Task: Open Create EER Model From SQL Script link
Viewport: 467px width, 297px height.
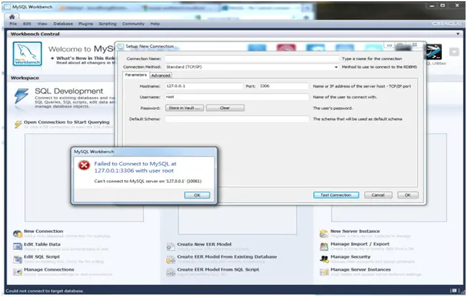Action: coord(218,270)
